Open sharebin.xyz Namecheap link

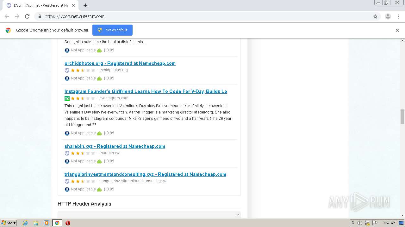pos(115,146)
